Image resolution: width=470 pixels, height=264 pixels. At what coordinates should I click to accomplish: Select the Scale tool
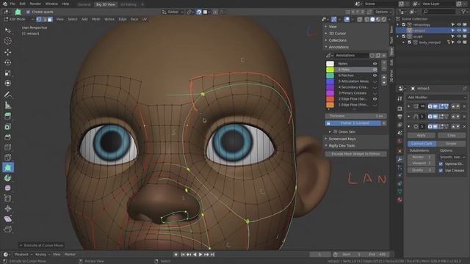click(x=8, y=73)
